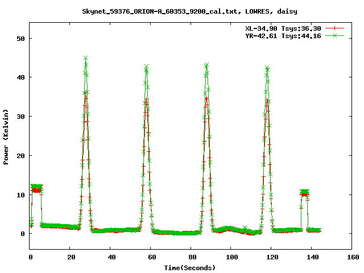Click the x-axis tick label 40
The width and height of the screenshot is (364, 273).
pos(111,257)
